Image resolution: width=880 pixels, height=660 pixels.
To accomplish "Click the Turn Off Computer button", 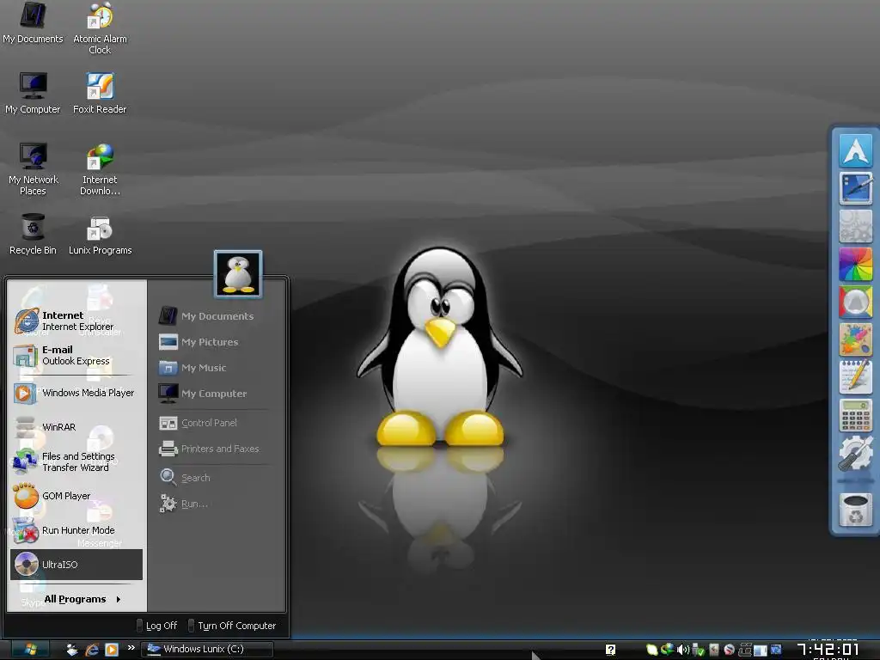I will 232,626.
